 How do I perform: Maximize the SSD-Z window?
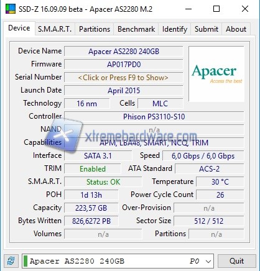[x=216, y=9]
